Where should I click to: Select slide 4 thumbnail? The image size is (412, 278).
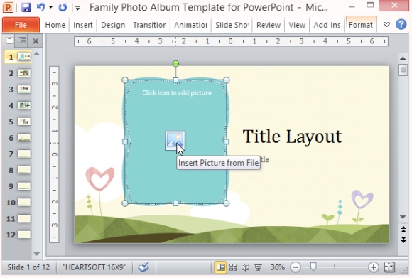tap(24, 105)
